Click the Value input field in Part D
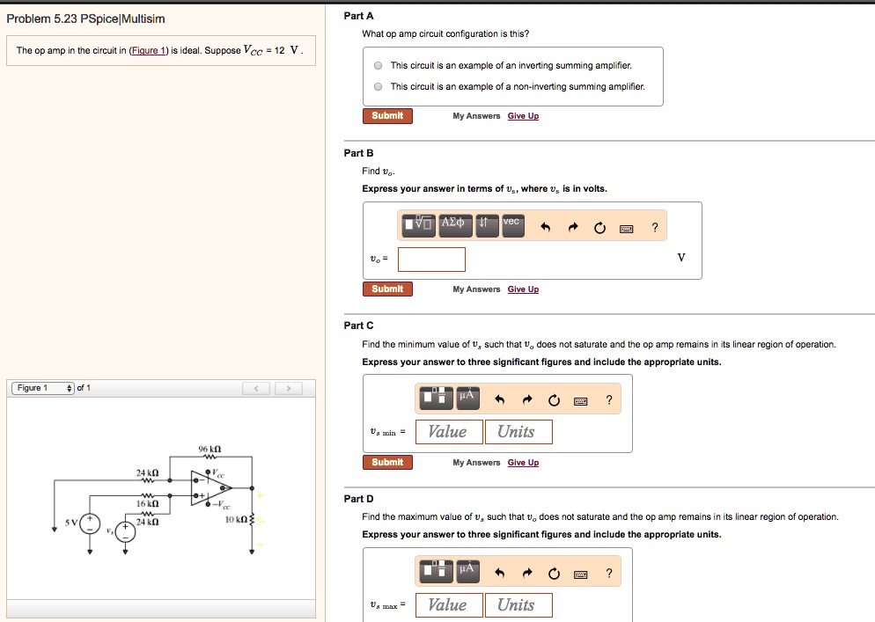Viewport: 875px width, 622px height. 449,604
